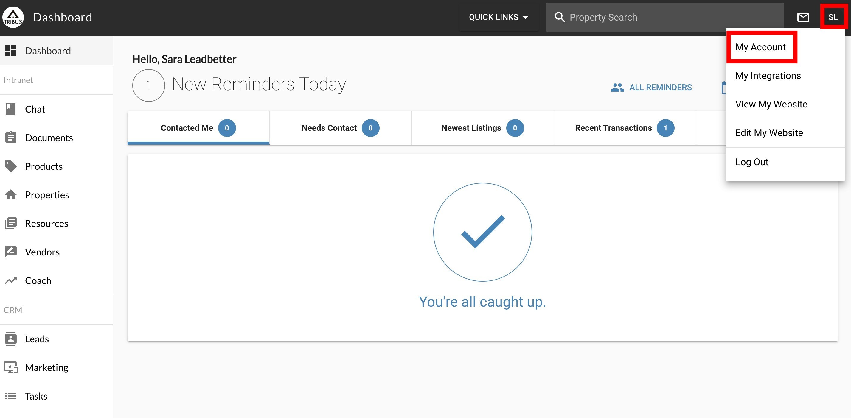The image size is (851, 418).
Task: Open the mail envelope icon
Action: (x=803, y=17)
